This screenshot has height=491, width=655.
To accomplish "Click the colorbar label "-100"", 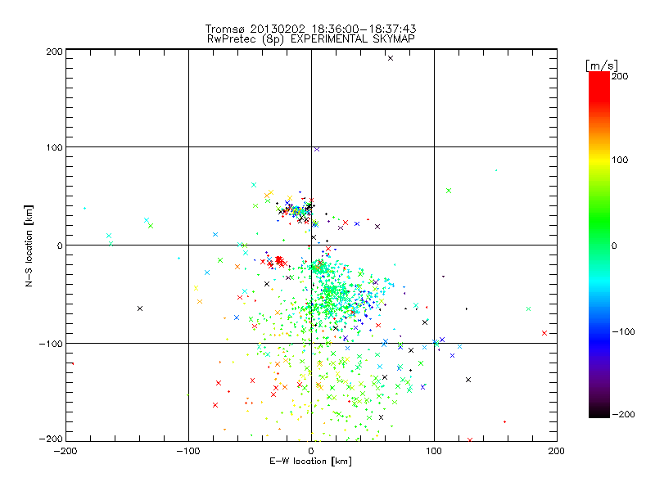I will (623, 331).
